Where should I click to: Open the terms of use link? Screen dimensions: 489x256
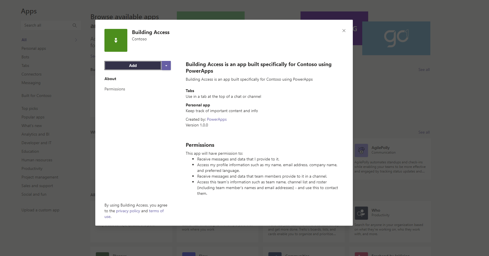156,211
